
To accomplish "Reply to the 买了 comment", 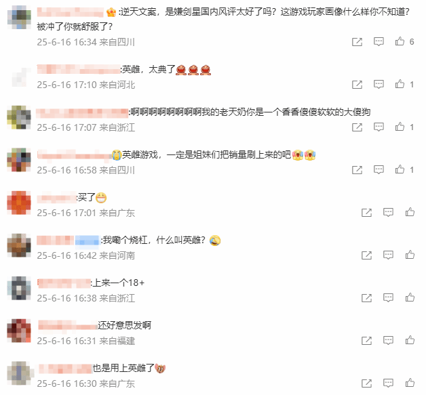I will [388, 213].
